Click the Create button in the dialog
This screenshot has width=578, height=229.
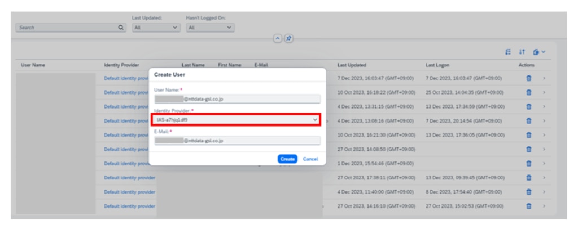pos(287,159)
